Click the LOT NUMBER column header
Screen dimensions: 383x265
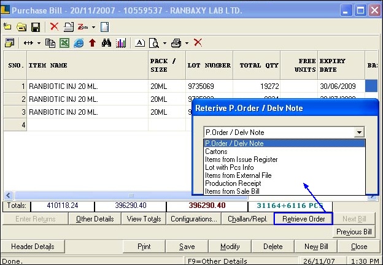(x=209, y=65)
